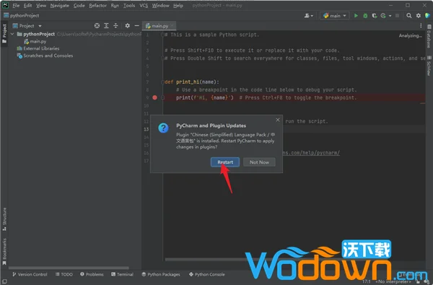This screenshot has width=433, height=285.
Task: Open Project panel options gear
Action: tap(127, 26)
